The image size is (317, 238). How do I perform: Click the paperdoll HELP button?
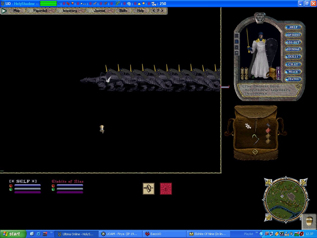pyautogui.click(x=293, y=27)
